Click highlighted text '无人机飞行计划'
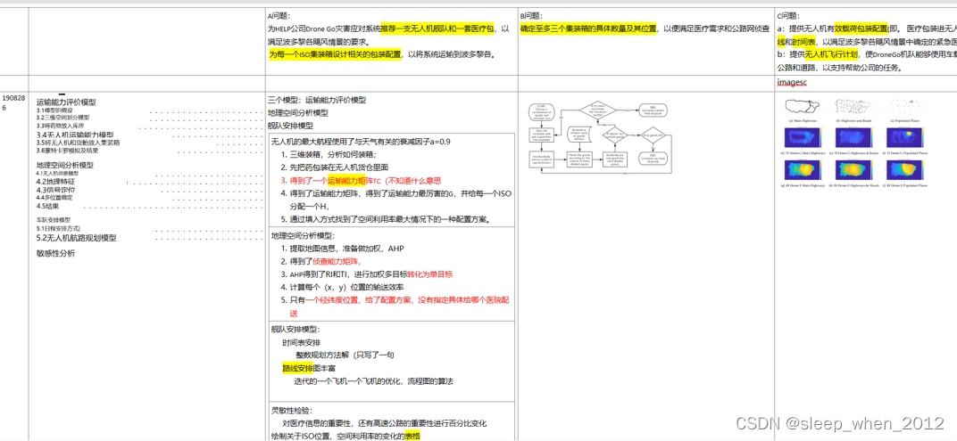957x441 pixels. pos(830,54)
